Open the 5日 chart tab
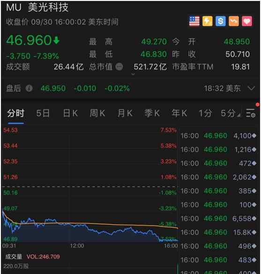The width and height of the screenshot is (261, 274). pos(43,113)
